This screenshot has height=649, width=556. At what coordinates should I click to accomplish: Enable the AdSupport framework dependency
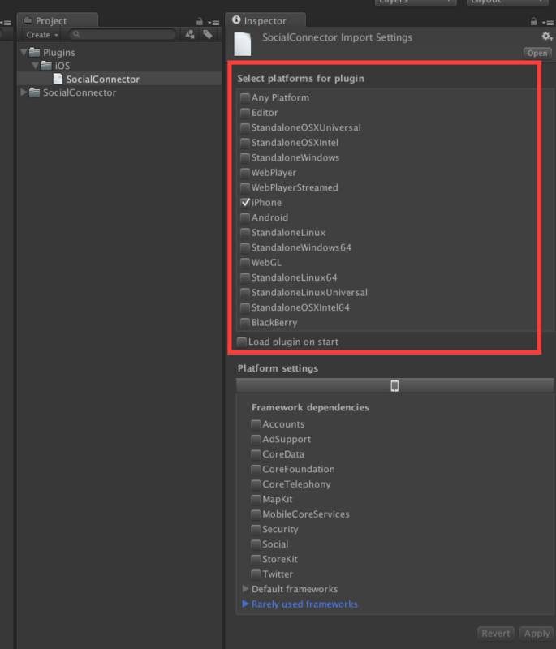tap(256, 439)
